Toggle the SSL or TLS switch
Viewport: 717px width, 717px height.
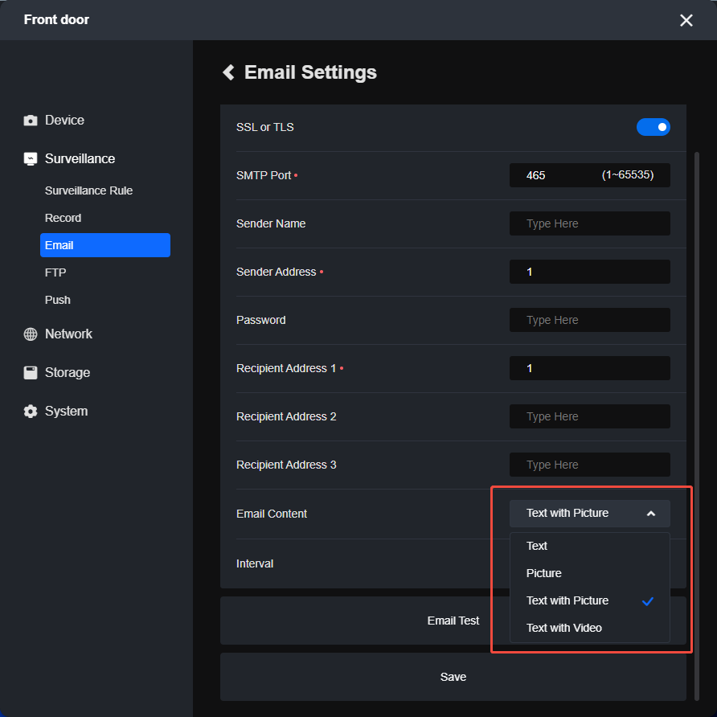pos(653,127)
